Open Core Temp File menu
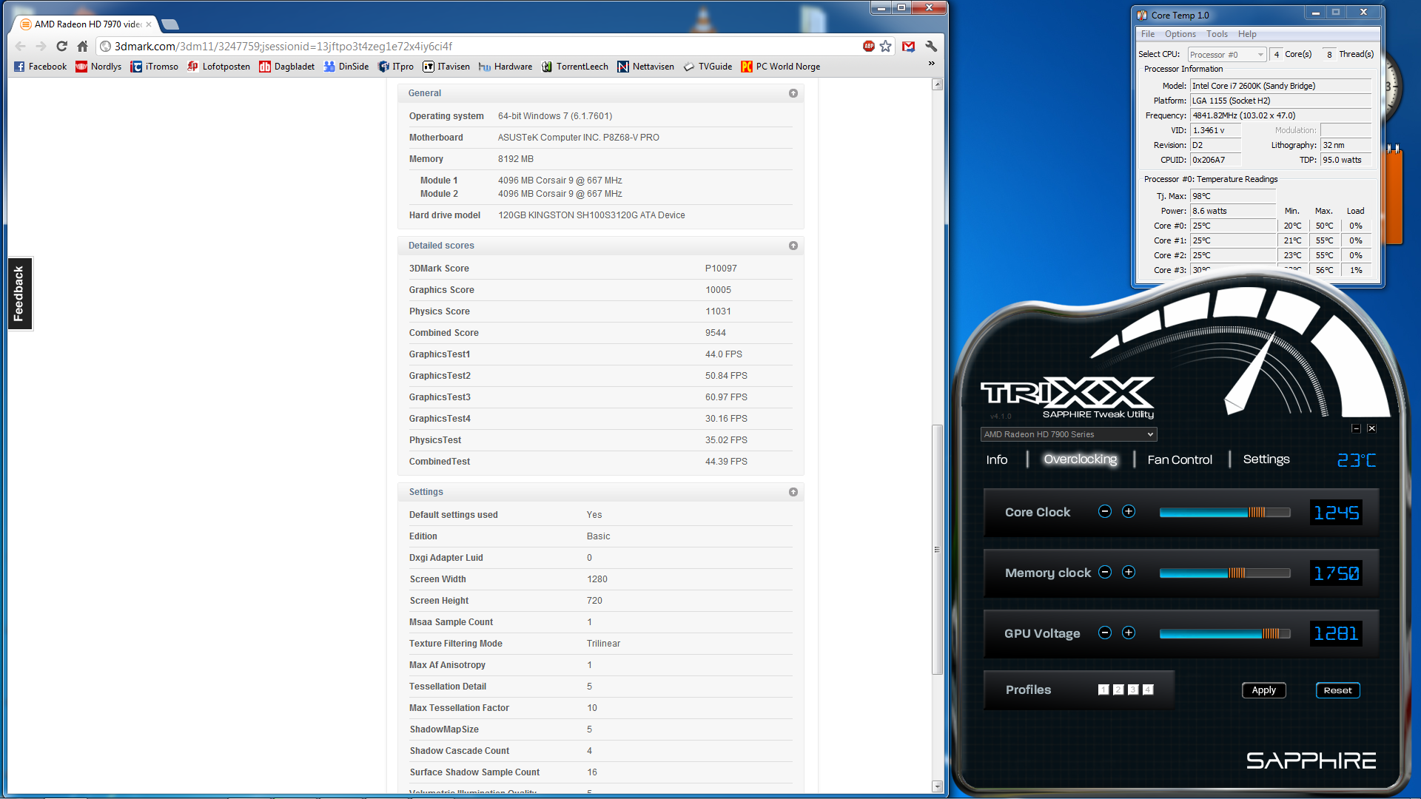 pos(1148,34)
